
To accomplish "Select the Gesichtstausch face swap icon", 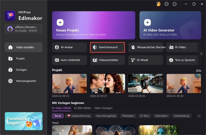I will [95, 47].
